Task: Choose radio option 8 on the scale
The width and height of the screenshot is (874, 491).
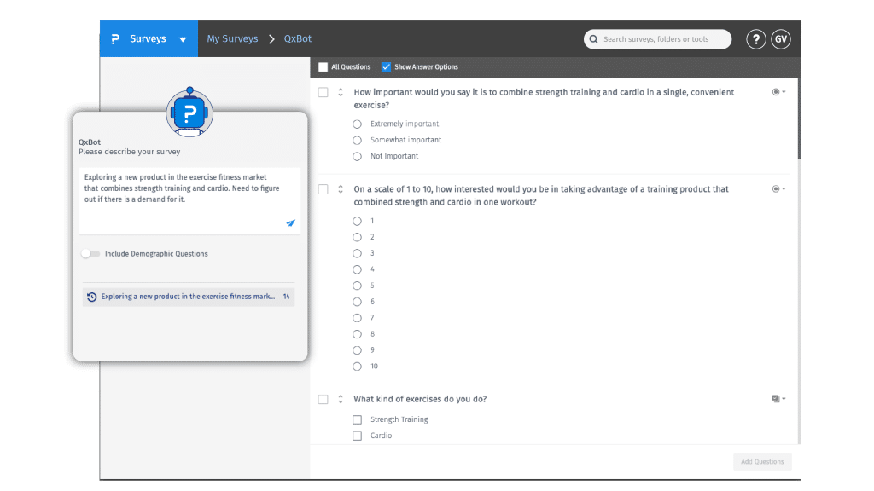Action: click(x=358, y=334)
